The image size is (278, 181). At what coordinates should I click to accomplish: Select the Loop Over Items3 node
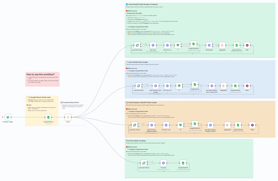click(x=144, y=163)
